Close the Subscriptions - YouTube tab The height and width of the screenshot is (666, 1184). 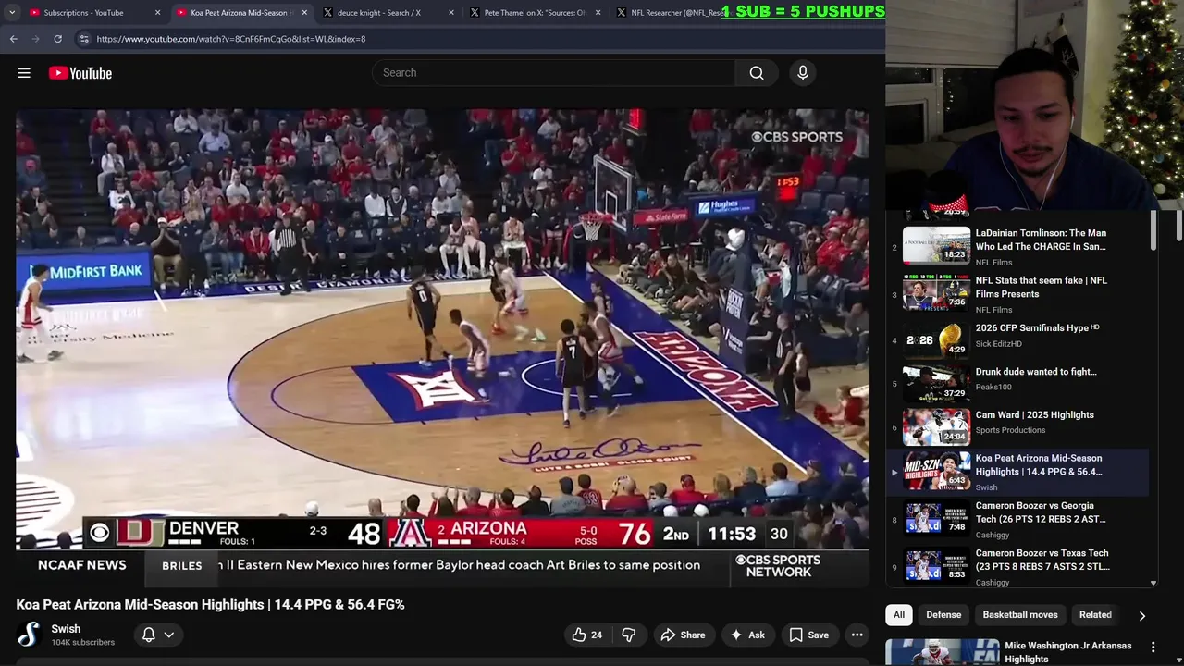point(157,13)
